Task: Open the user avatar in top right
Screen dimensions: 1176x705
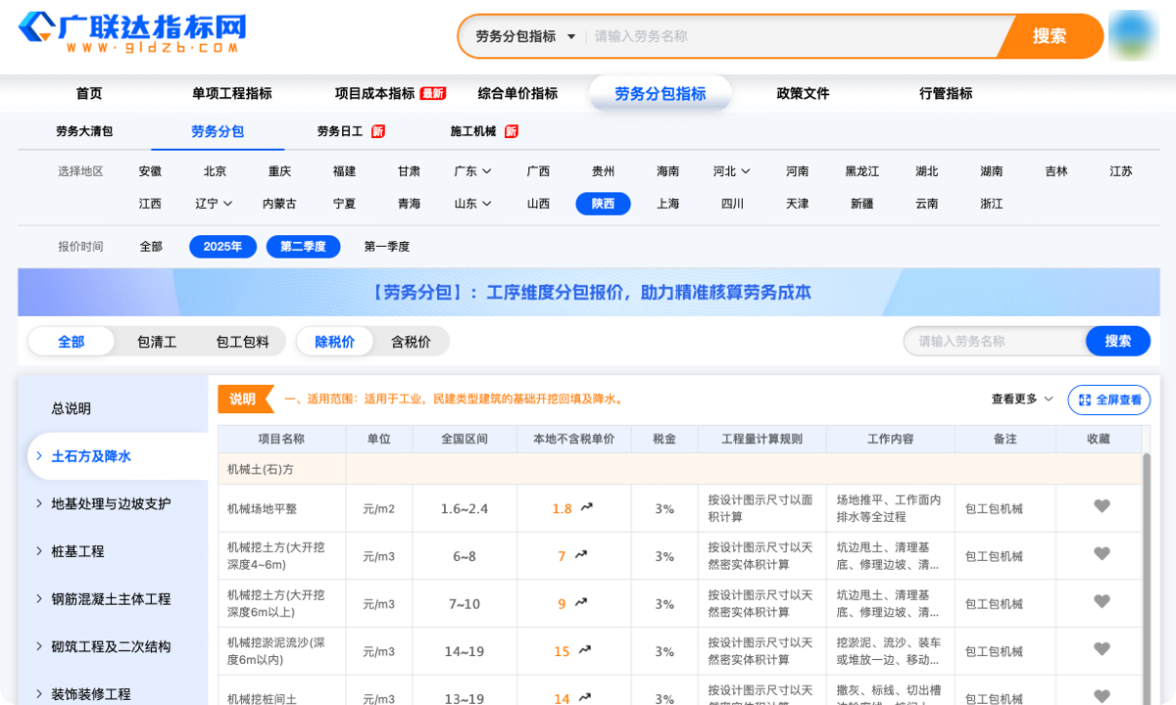Action: [x=1134, y=36]
